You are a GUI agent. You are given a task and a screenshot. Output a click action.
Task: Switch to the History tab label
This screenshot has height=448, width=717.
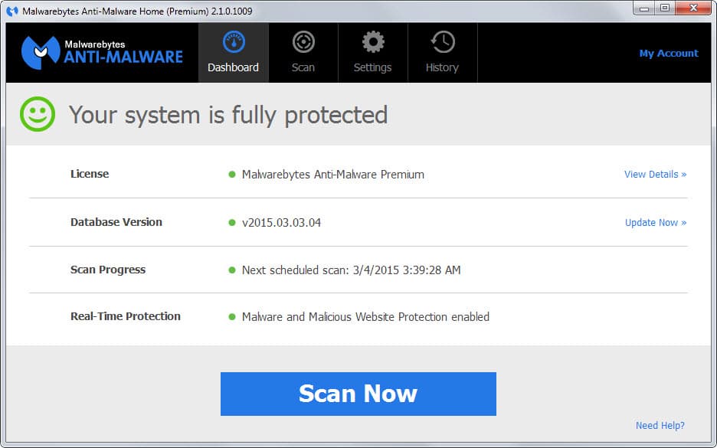coord(442,67)
